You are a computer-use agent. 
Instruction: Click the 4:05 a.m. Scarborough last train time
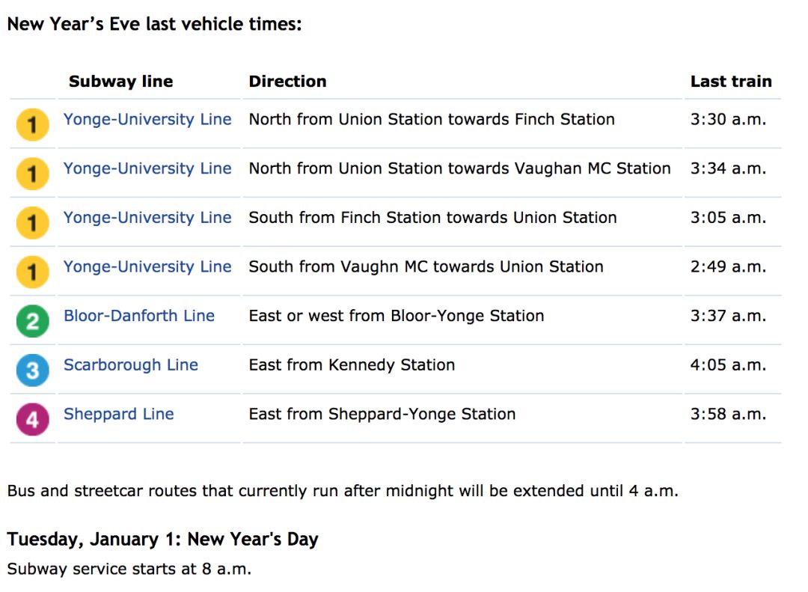click(x=728, y=365)
